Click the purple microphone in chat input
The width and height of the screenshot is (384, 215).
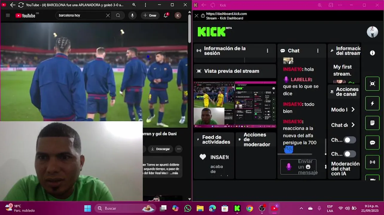pyautogui.click(x=288, y=167)
